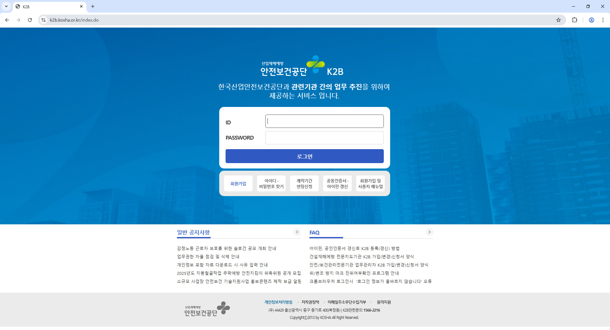The image size is (610, 330).
Task: Open notice 업무권한 자율 점검 및 삭제 안내
Action: click(x=208, y=257)
